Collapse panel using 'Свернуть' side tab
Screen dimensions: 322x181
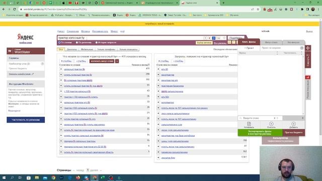(308, 60)
